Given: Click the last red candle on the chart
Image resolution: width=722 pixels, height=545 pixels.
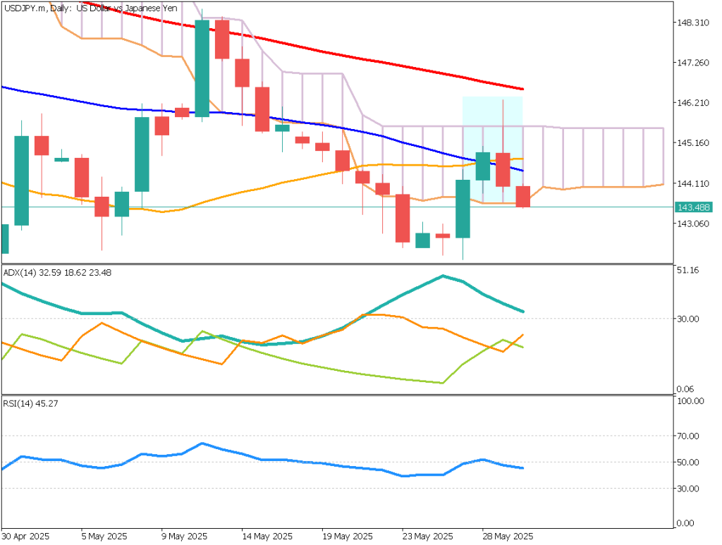Looking at the screenshot, I should coord(522,197).
